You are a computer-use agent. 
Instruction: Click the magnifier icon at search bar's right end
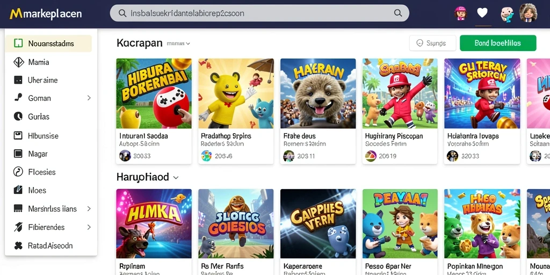click(398, 13)
